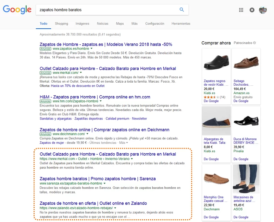Expand the sarenza.es URL dropdown arrow
The image size is (274, 222).
tap(104, 183)
